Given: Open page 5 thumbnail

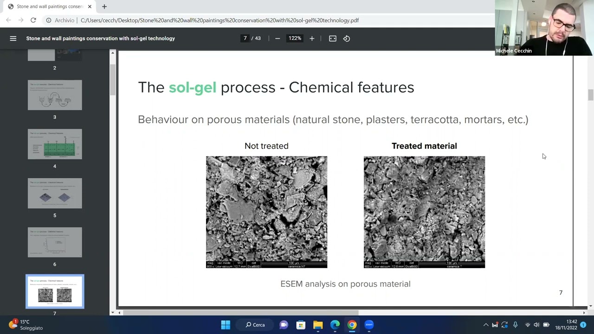Looking at the screenshot, I should coord(55,193).
